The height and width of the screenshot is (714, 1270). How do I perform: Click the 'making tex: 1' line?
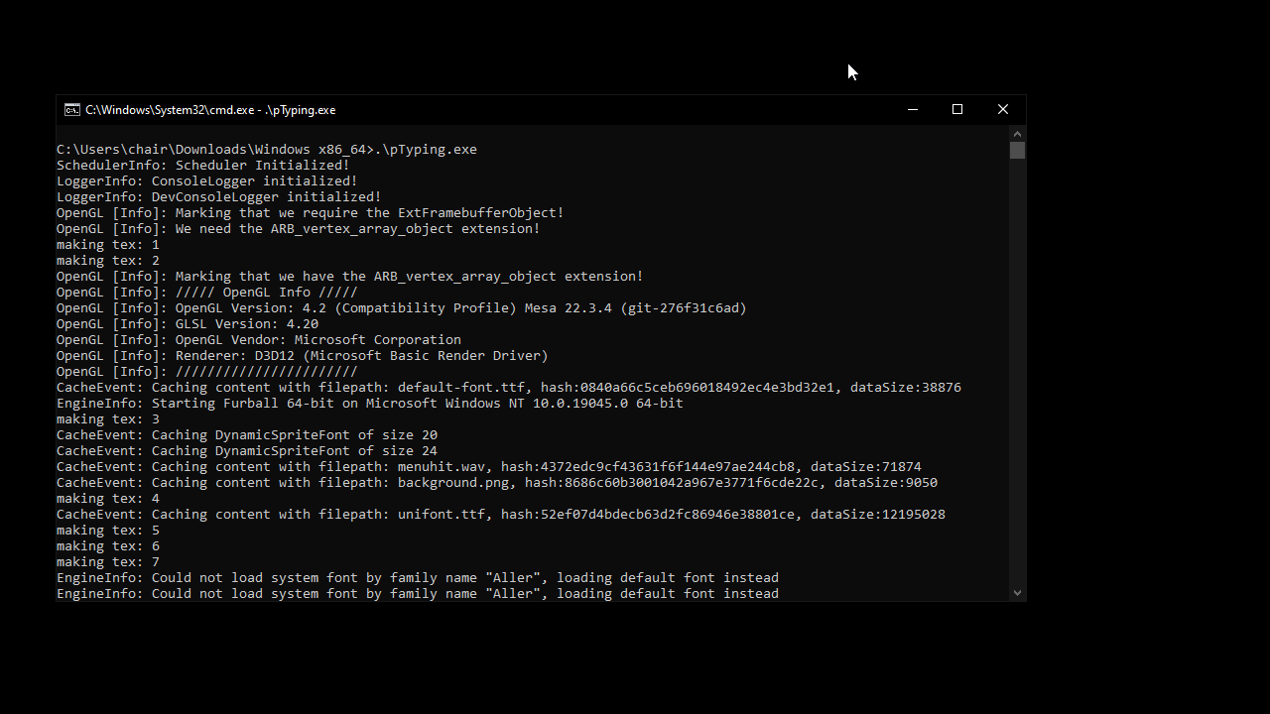pos(108,245)
